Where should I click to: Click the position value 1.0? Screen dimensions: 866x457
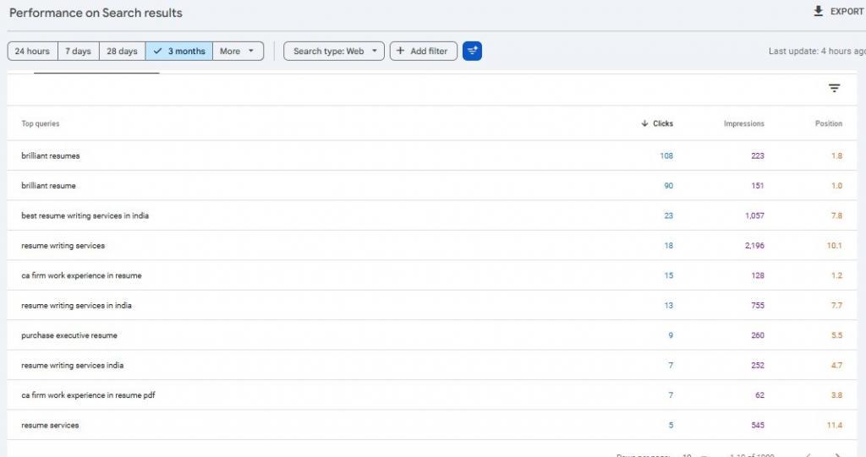click(836, 186)
